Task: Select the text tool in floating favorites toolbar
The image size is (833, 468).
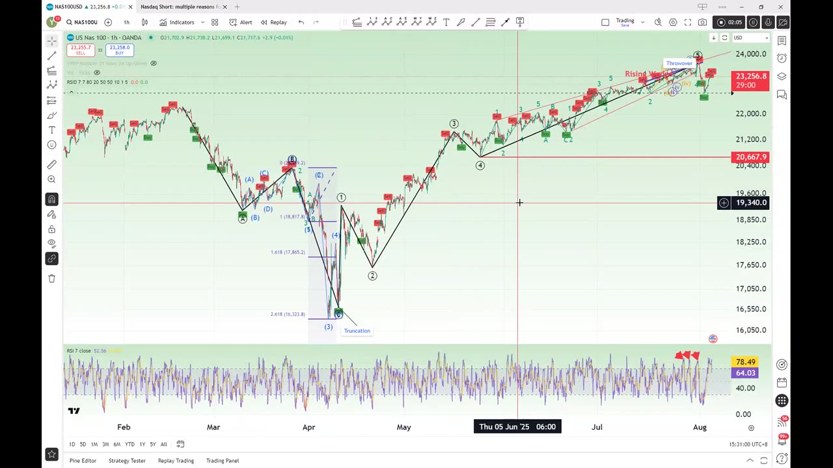Action: pos(446,22)
